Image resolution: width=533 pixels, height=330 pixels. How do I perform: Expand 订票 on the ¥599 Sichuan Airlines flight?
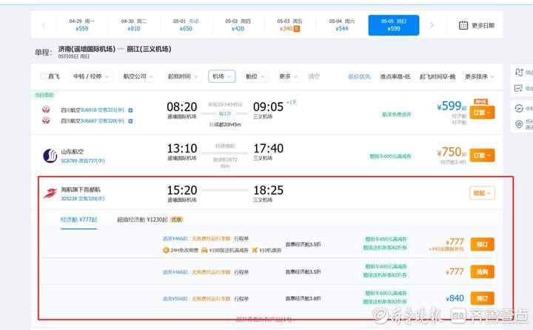coord(482,112)
